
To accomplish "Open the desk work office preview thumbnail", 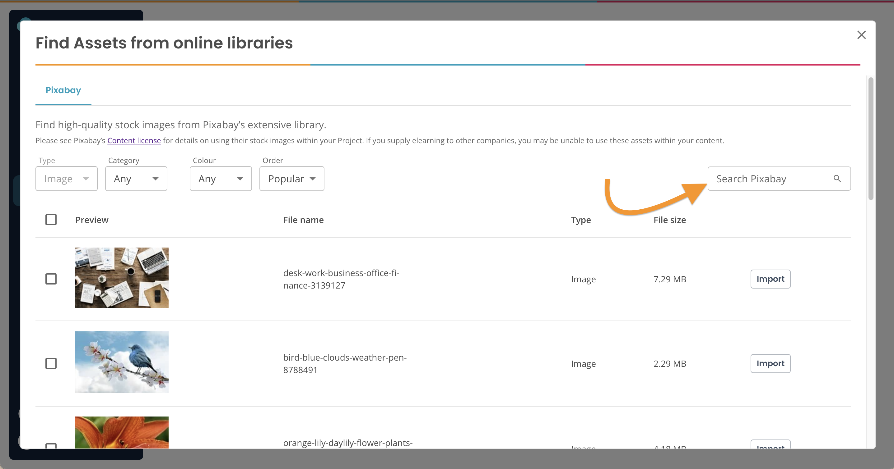I will tap(122, 277).
